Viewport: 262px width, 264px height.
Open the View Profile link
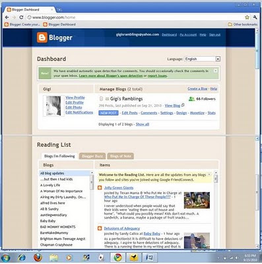point(75,98)
